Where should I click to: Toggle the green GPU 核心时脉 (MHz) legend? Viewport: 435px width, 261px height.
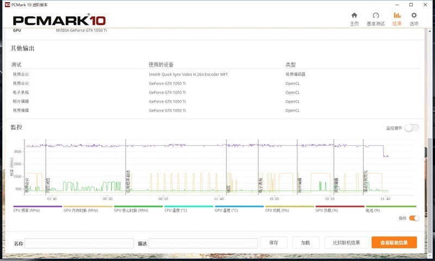(138, 209)
